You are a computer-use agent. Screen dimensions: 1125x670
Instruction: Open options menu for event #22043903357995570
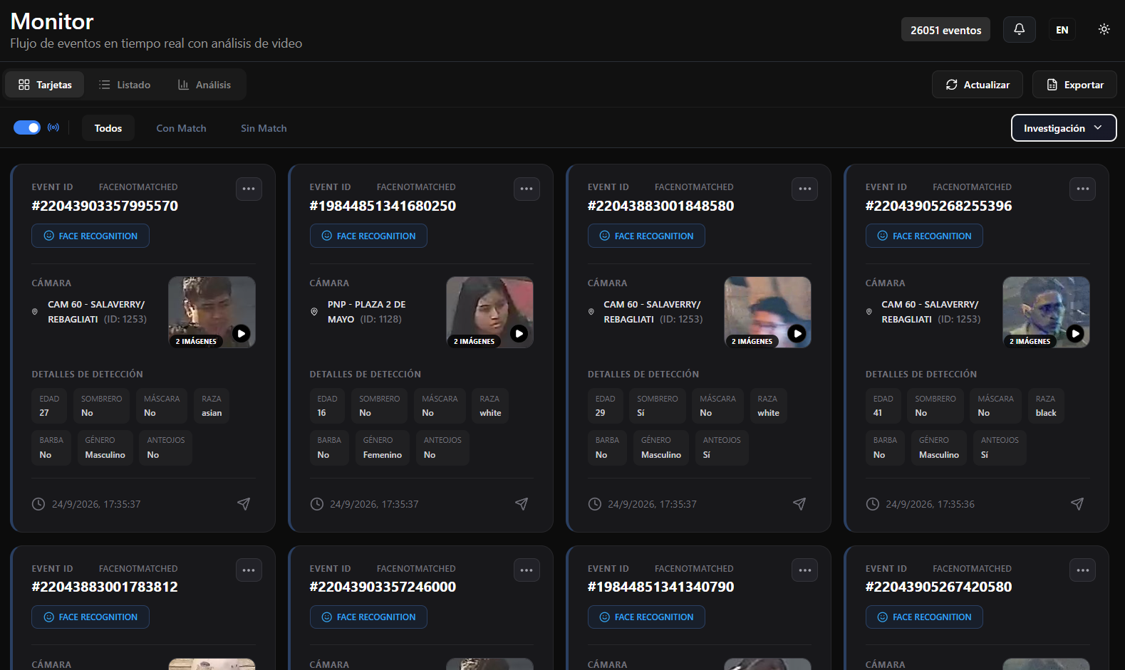tap(249, 189)
